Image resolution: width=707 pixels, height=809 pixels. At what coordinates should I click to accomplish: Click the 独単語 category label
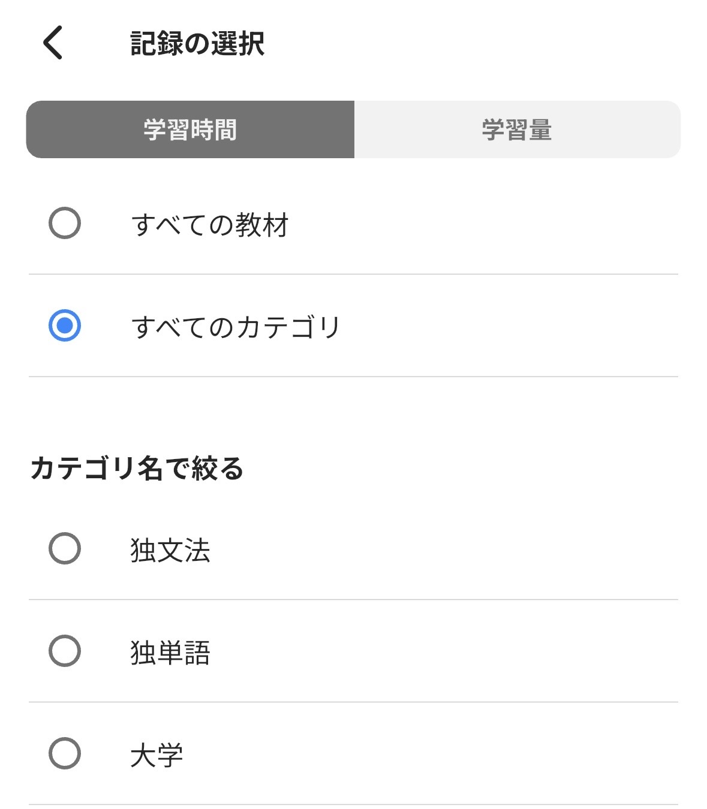[170, 653]
